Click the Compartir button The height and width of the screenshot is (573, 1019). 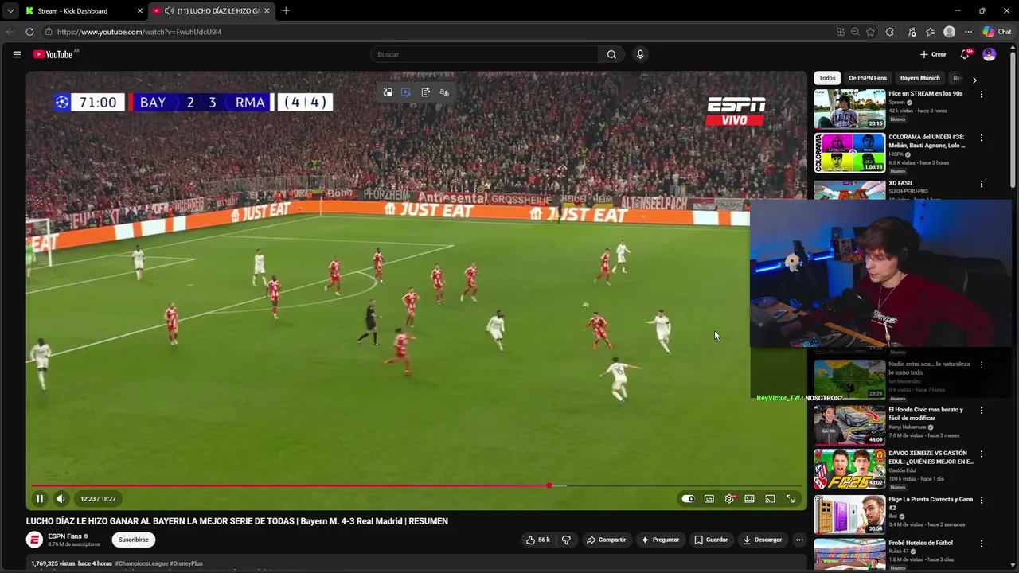[x=606, y=540]
